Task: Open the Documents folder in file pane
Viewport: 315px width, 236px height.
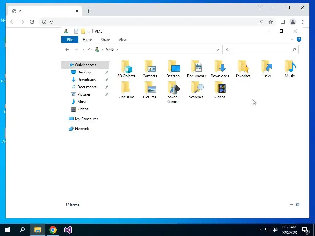Action: point(196,69)
